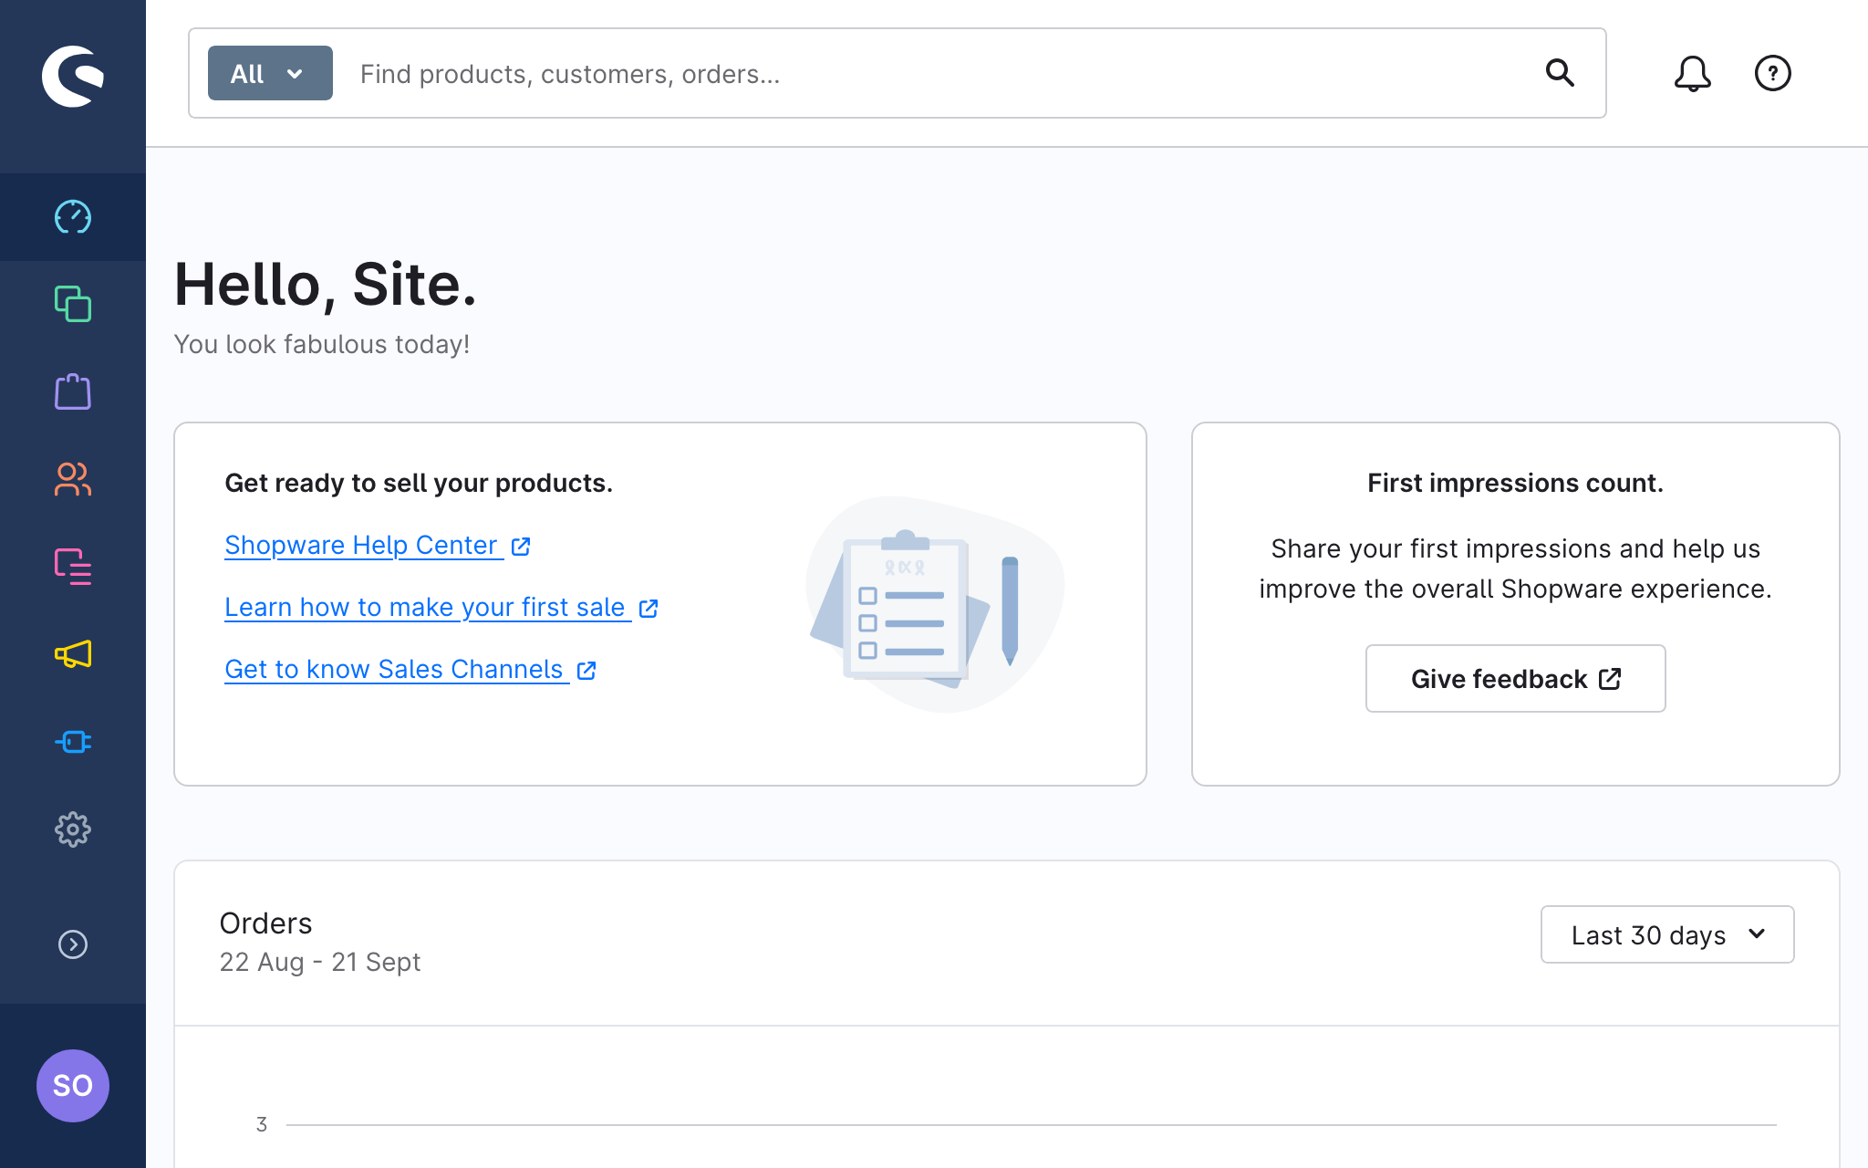Open the Customers sidebar icon

73,479
